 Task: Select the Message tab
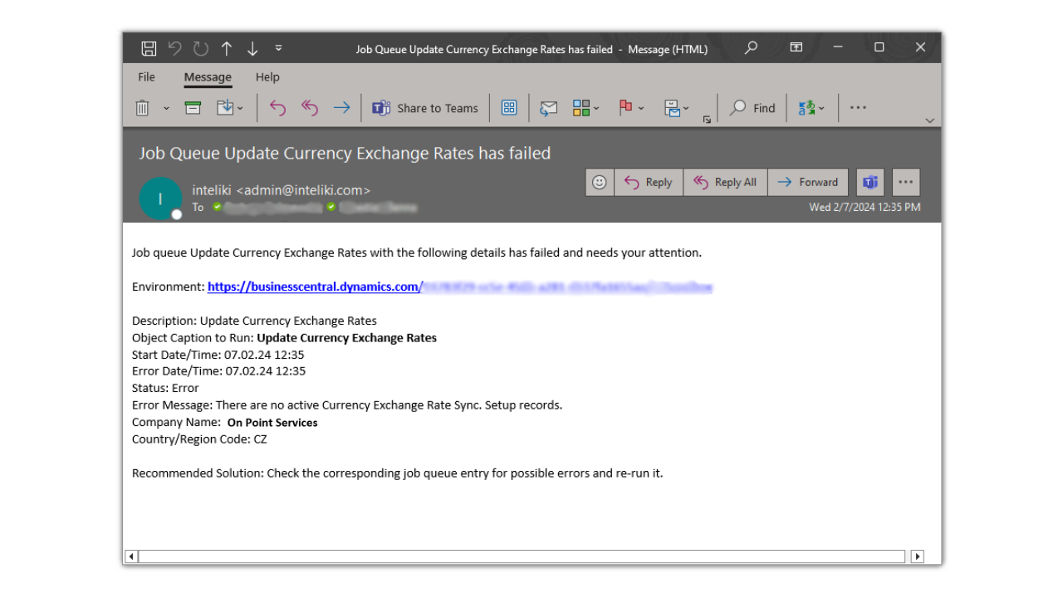coord(208,76)
